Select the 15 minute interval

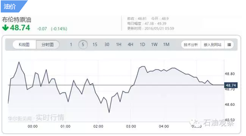tap(95, 45)
